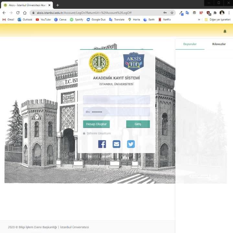This screenshot has width=233, height=233.
Task: Open Harita maps bookmark
Action: coord(134,20)
